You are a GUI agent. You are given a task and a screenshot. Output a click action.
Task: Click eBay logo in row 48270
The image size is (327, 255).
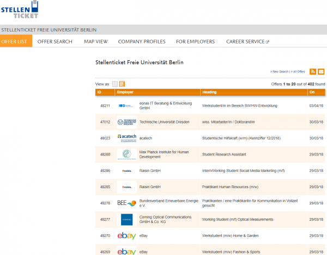(127, 235)
